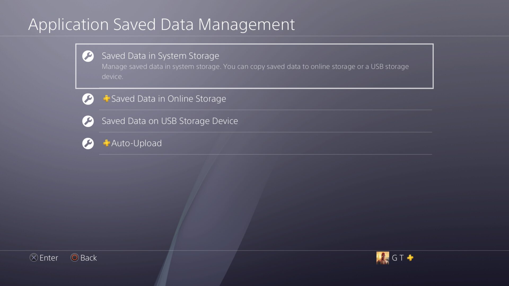The height and width of the screenshot is (286, 509).
Task: Click the wrench icon beside System Storage
Action: click(88, 56)
